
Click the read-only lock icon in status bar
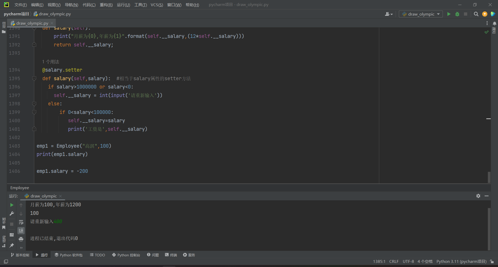click(x=492, y=262)
